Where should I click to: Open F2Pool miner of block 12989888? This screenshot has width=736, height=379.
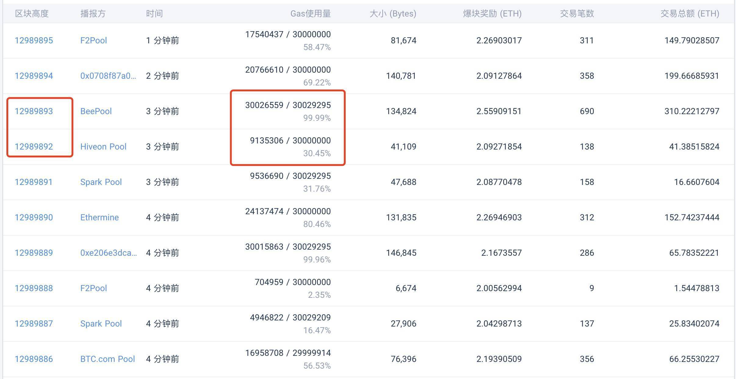(x=93, y=288)
